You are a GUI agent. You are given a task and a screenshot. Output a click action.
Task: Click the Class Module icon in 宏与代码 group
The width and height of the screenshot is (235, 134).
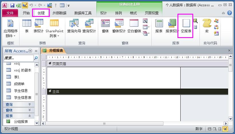[x=216, y=27]
